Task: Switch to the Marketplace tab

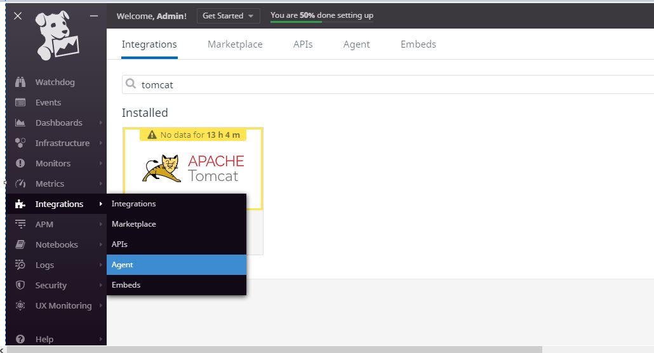Action: [235, 44]
